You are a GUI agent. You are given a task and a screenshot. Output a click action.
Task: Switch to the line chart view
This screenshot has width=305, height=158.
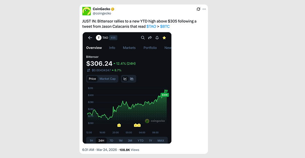(x=125, y=79)
